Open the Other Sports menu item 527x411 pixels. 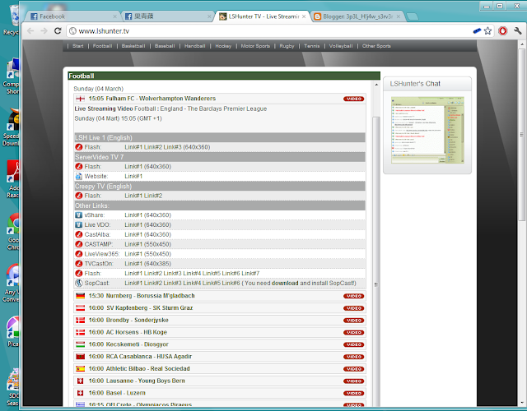coord(376,46)
